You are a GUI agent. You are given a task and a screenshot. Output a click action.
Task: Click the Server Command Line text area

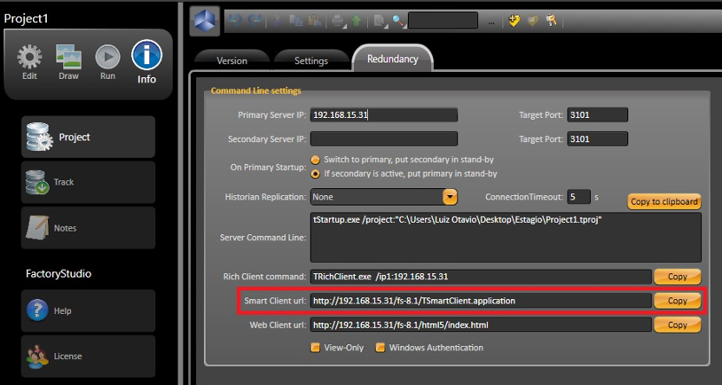(x=506, y=238)
